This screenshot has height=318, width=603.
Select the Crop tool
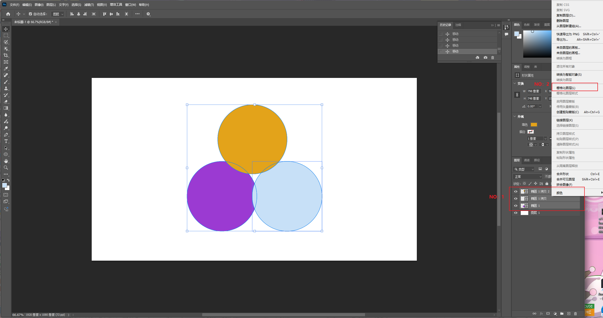[6, 55]
